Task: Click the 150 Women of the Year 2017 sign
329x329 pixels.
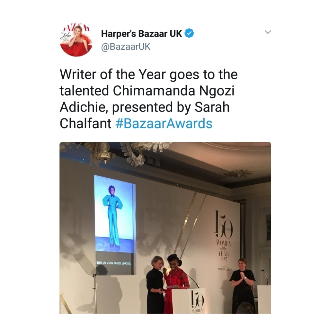Action: 223,236
